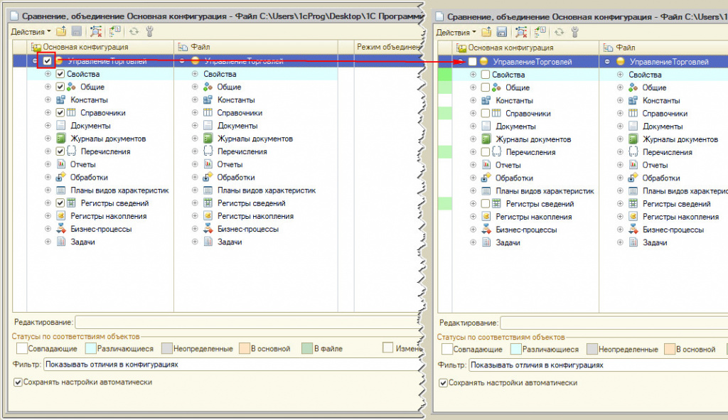The height and width of the screenshot is (420, 728).
Task: Click the wrench settings icon in left window
Action: point(149,31)
